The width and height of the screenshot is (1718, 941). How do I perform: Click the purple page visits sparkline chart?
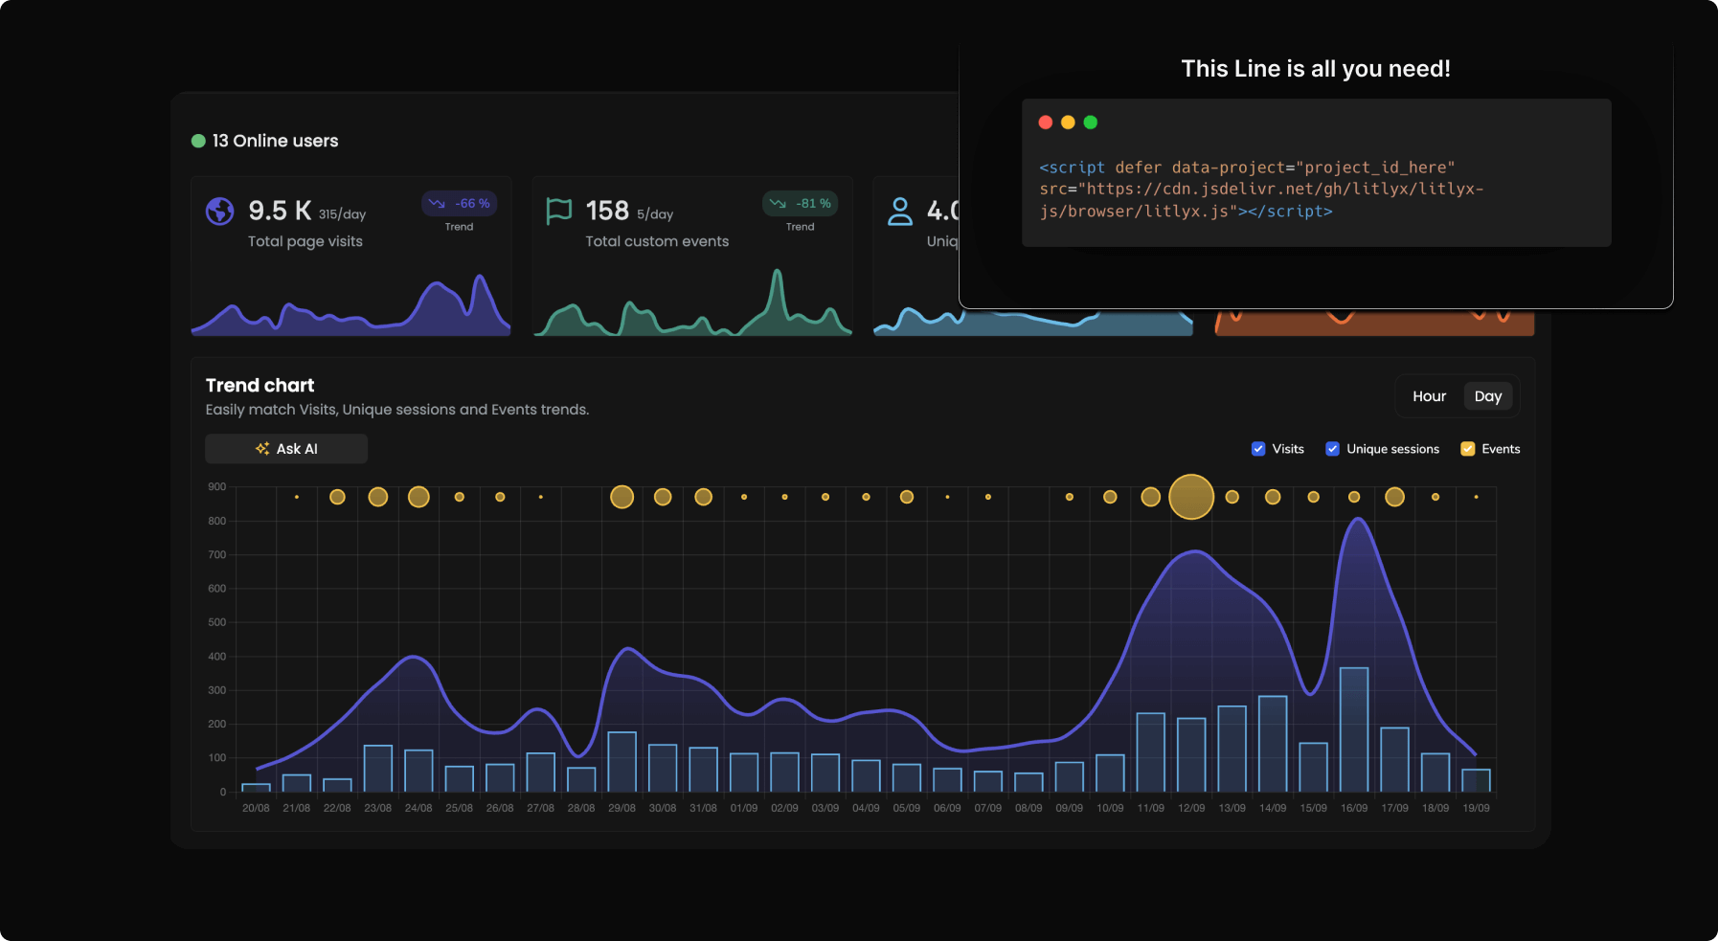(x=350, y=304)
